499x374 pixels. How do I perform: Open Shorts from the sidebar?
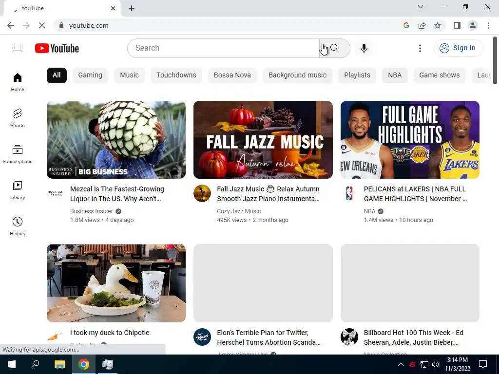pyautogui.click(x=18, y=118)
